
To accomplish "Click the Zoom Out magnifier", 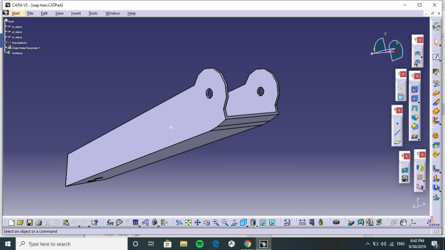I will 224,223.
